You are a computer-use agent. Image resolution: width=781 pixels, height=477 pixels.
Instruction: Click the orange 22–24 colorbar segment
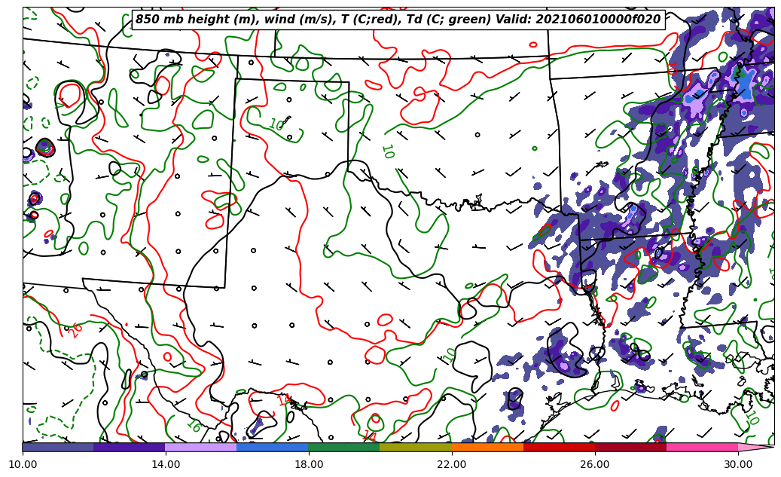[487, 447]
